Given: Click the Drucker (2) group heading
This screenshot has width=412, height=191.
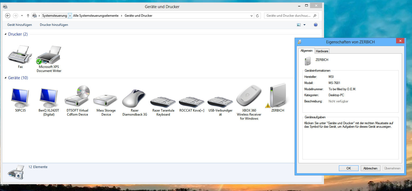Looking at the screenshot, I should click(18, 34).
